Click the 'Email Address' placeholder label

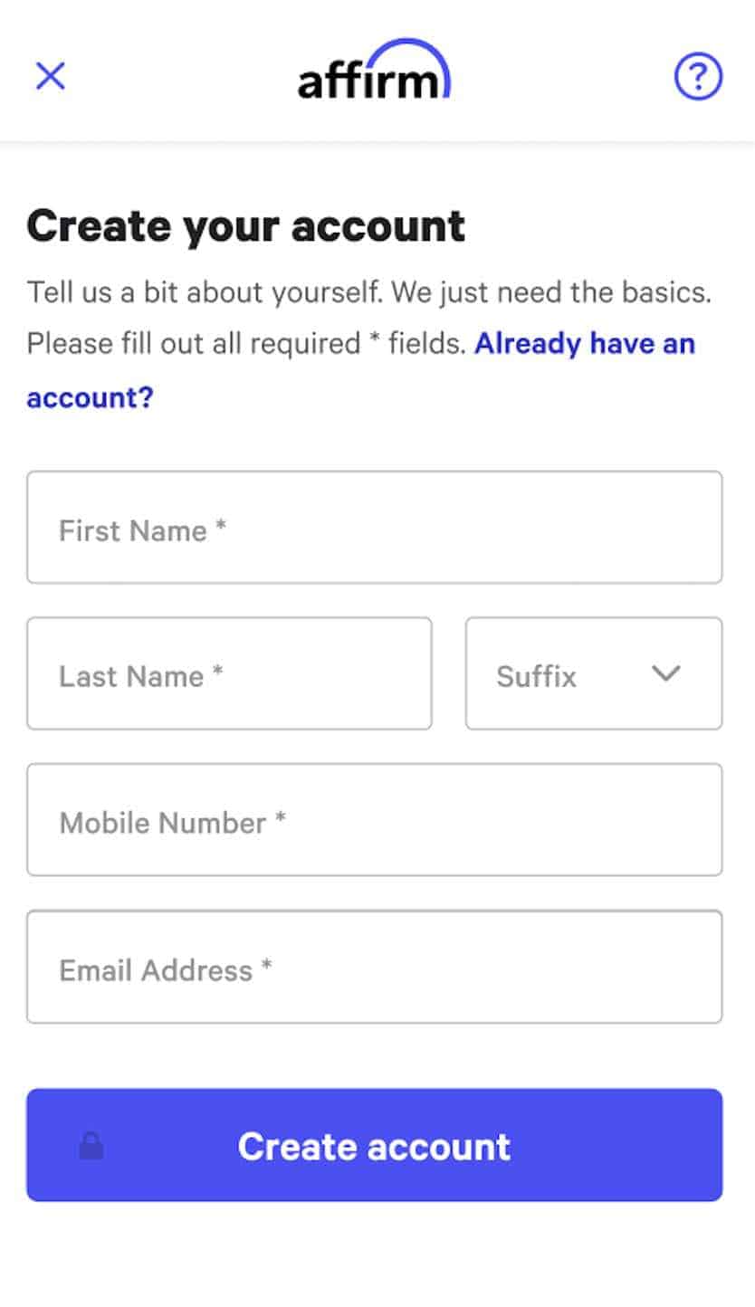coord(156,970)
